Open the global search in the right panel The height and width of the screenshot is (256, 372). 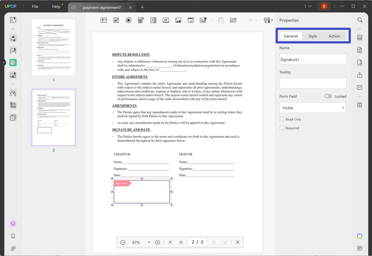point(359,20)
